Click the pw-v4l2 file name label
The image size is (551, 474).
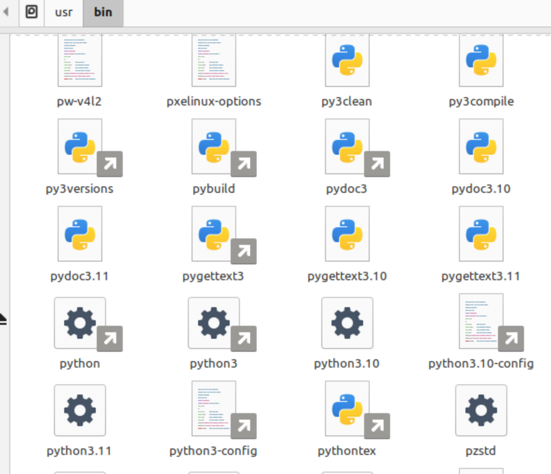[x=80, y=101]
